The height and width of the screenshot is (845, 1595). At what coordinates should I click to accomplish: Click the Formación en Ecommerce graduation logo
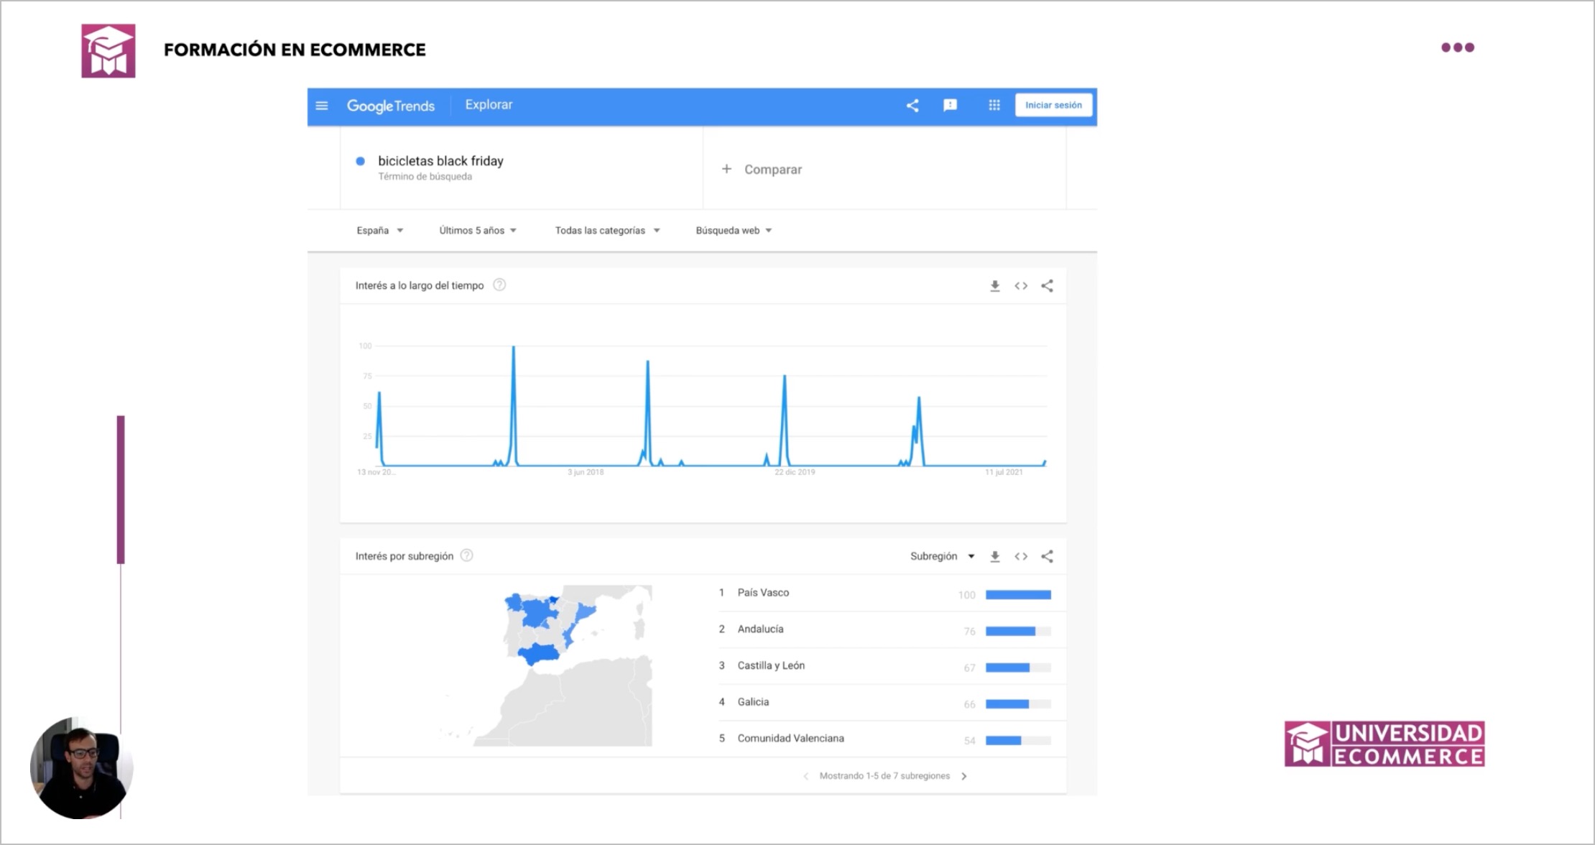(108, 50)
